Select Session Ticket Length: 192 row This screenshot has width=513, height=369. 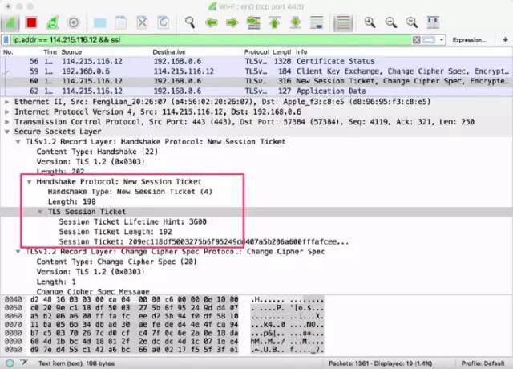[115, 232]
